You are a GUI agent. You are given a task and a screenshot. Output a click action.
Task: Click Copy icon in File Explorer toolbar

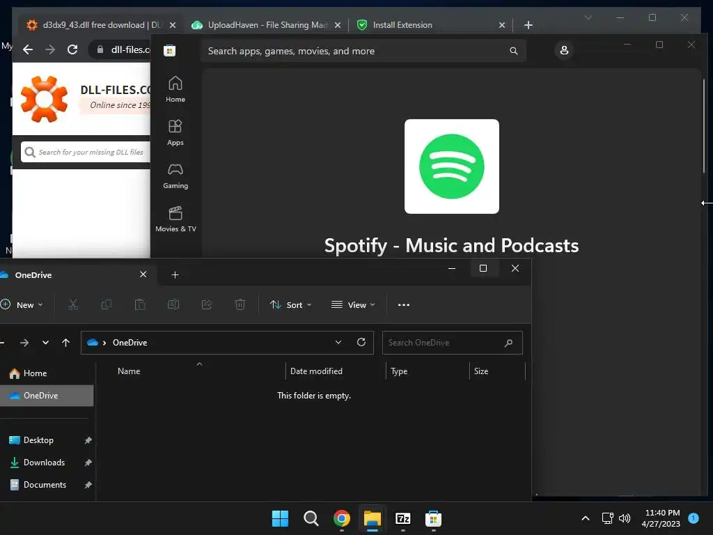click(x=107, y=305)
